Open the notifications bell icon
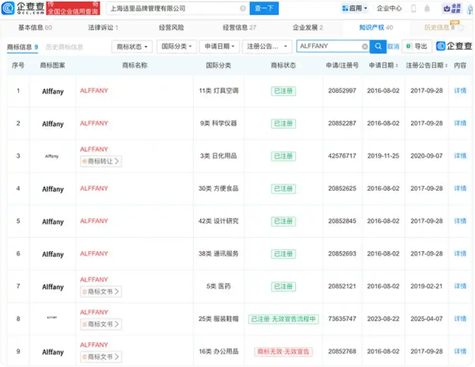The width and height of the screenshot is (475, 367). [x=427, y=8]
